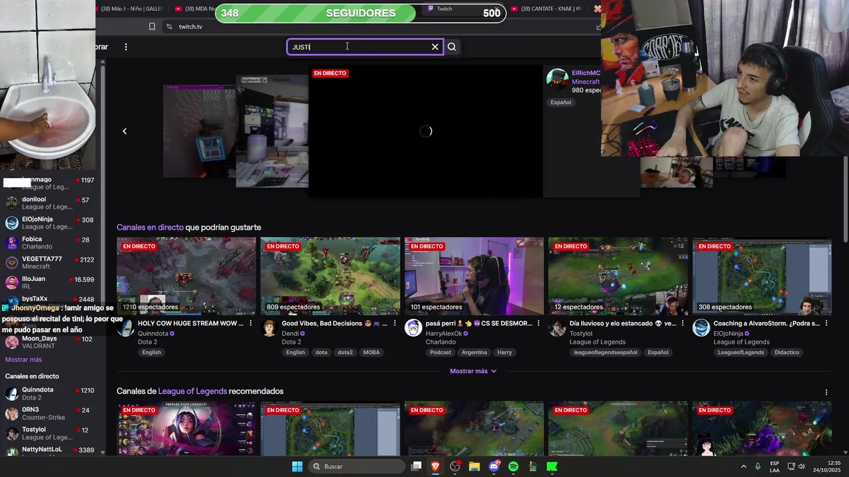Open the three-dot menu in Twitch header
This screenshot has width=849, height=477.
125,47
